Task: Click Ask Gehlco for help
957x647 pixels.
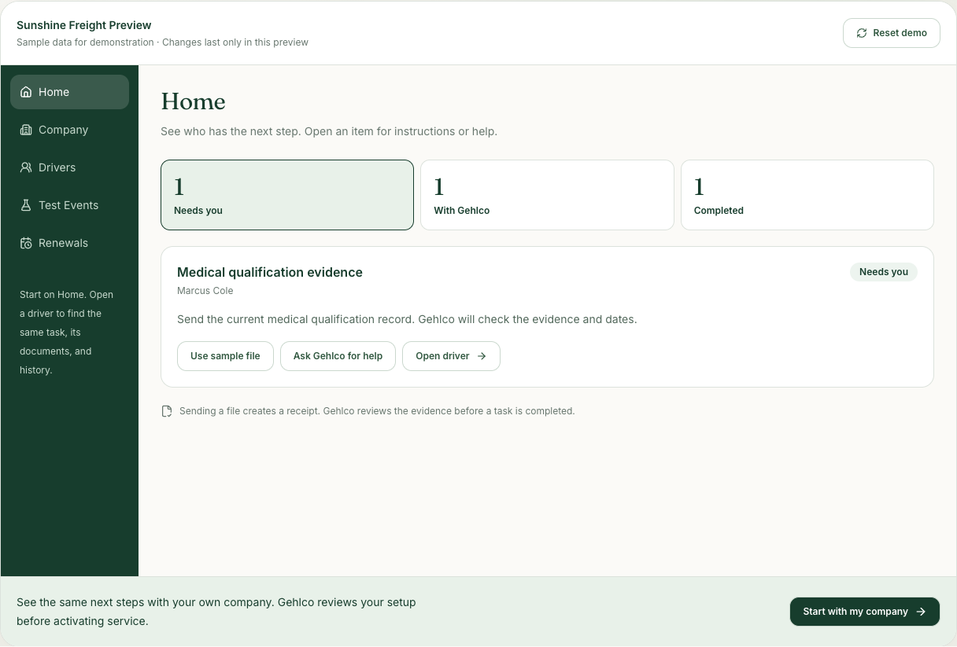Action: pos(338,356)
